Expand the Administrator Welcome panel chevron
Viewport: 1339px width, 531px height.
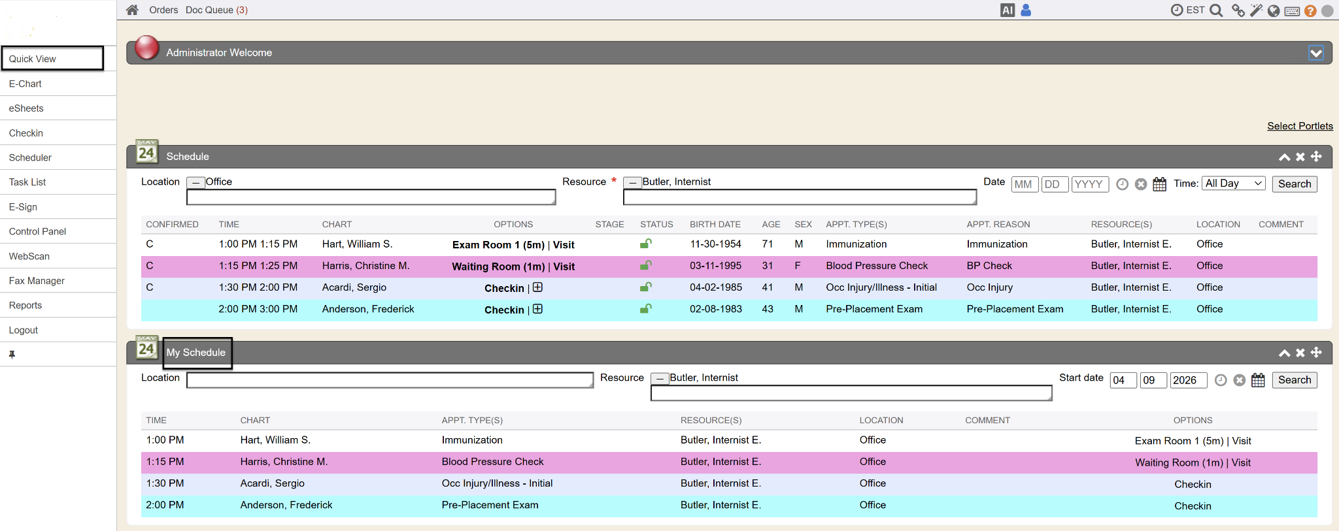pos(1315,53)
